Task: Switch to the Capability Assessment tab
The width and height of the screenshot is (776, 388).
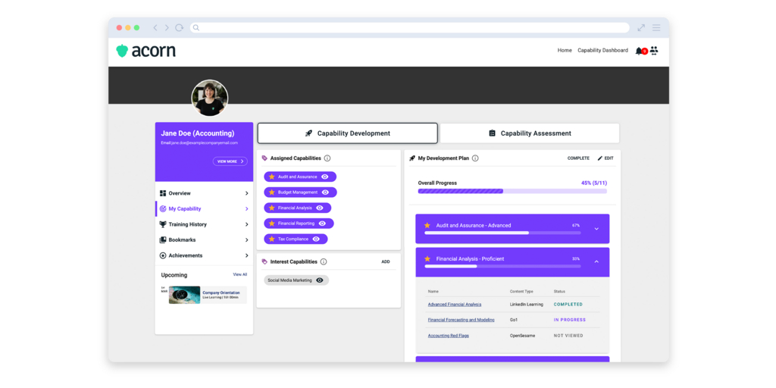Action: point(530,133)
